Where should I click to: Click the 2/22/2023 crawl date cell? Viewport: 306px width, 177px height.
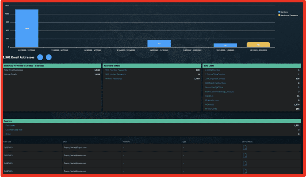point(8,148)
